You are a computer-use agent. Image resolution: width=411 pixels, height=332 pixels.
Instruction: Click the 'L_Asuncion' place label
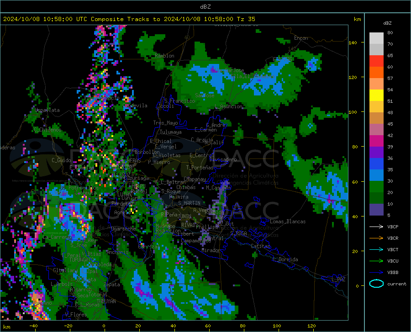pyautogui.click(x=228, y=106)
